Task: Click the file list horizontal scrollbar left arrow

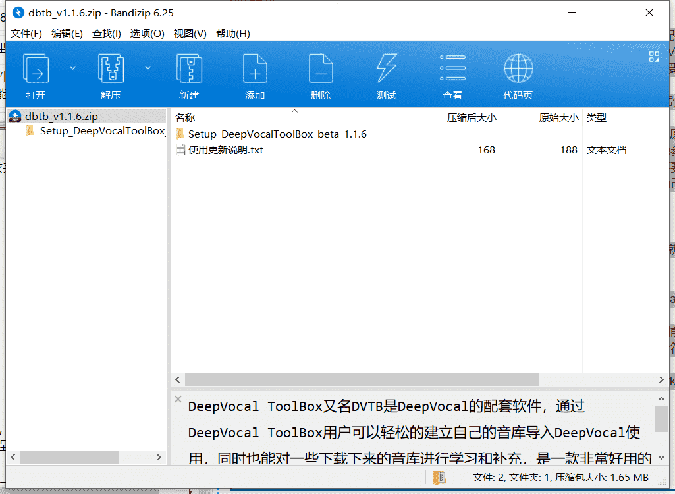Action: click(178, 379)
